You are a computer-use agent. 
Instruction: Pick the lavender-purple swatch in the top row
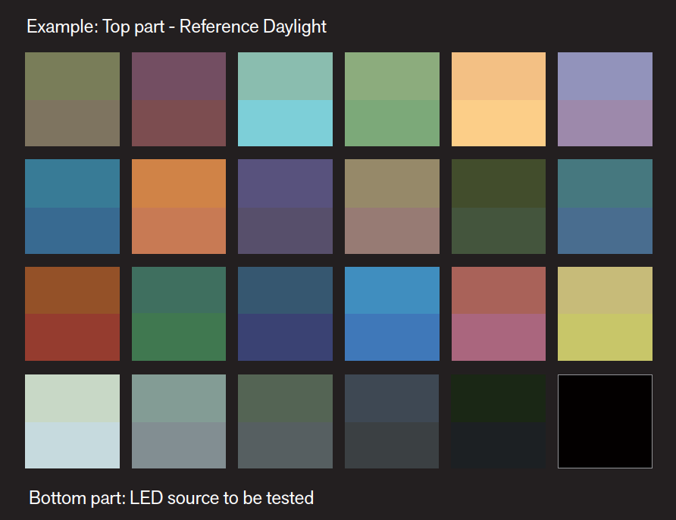605,99
